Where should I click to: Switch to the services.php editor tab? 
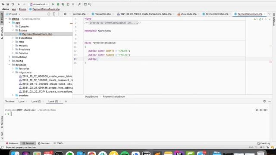[79, 14]
